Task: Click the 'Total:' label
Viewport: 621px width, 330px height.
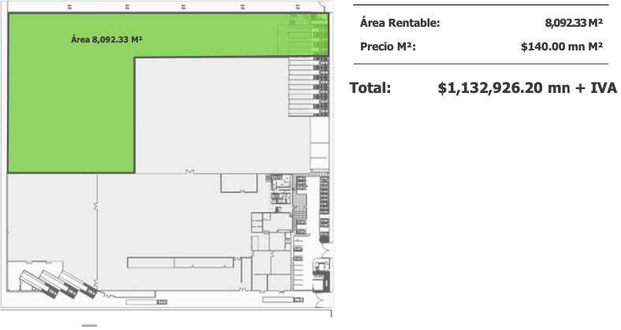Action: tap(370, 87)
